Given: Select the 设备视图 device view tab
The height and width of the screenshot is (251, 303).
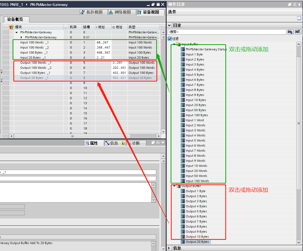Looking at the screenshot, I should (150, 12).
